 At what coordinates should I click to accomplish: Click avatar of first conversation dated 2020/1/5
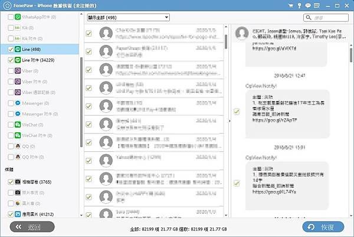106,34
